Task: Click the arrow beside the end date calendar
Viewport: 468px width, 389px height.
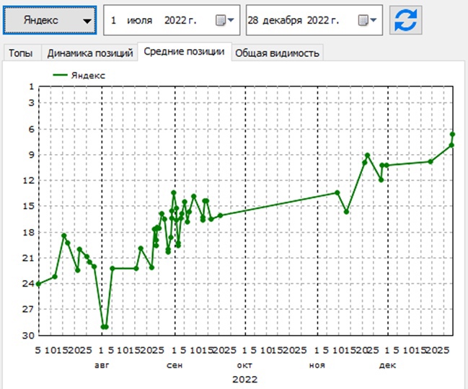Action: point(374,20)
